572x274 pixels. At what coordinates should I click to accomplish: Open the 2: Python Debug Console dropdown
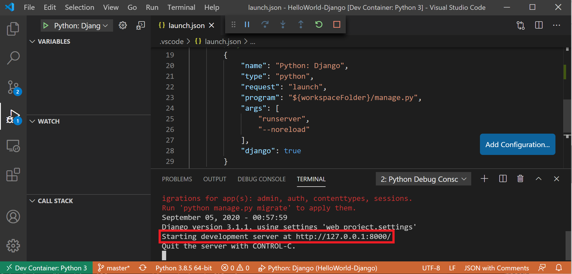[x=423, y=179]
